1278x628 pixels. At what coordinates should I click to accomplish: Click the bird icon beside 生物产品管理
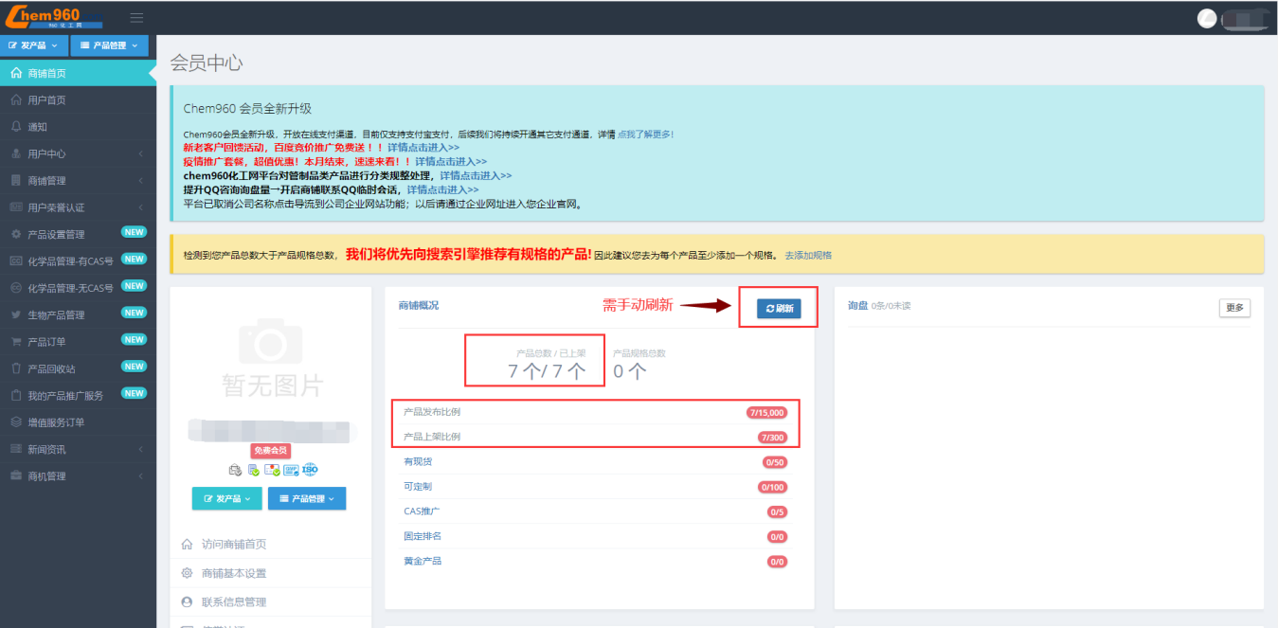click(16, 314)
